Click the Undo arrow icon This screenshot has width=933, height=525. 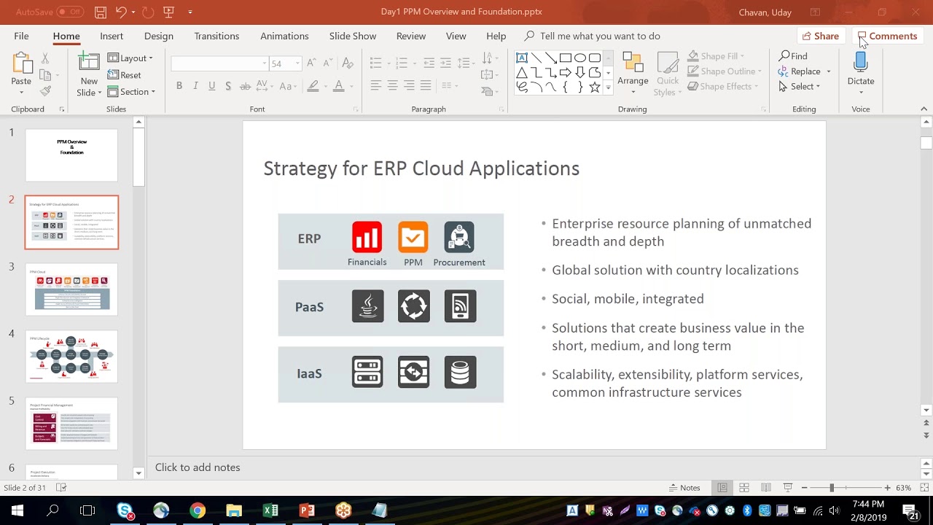pyautogui.click(x=121, y=12)
